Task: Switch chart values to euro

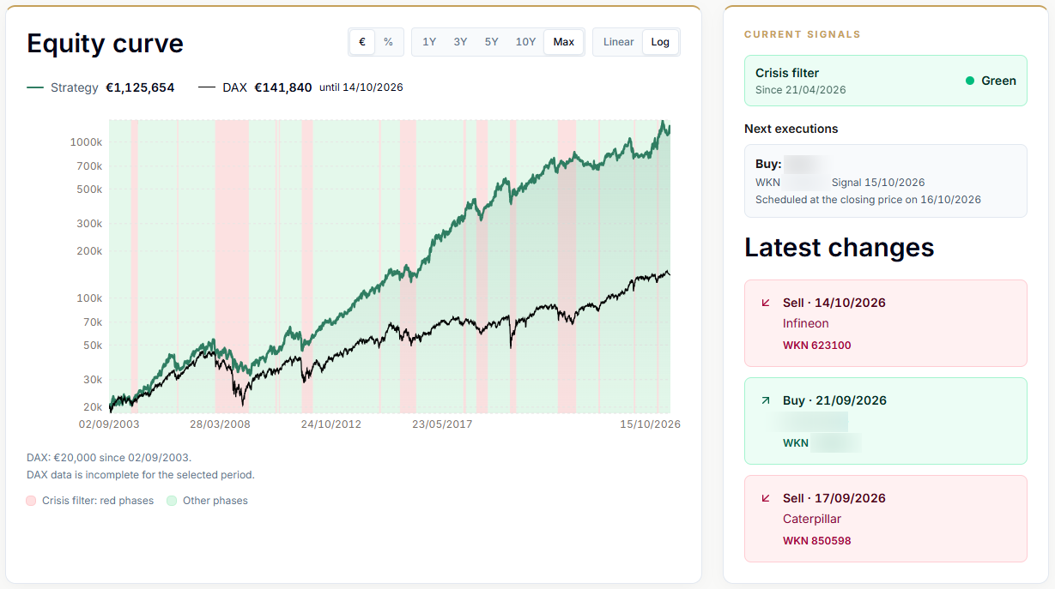Action: click(x=362, y=42)
